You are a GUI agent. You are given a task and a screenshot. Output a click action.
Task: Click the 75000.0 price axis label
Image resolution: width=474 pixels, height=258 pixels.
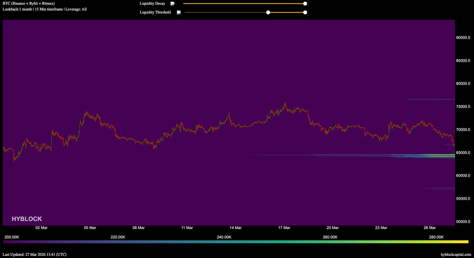pos(463,107)
